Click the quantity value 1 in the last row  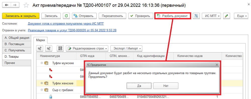[217, 97]
